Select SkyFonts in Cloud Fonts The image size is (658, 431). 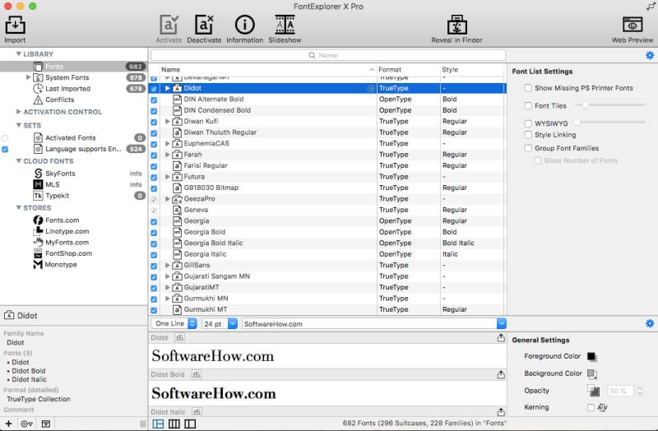(x=60, y=174)
